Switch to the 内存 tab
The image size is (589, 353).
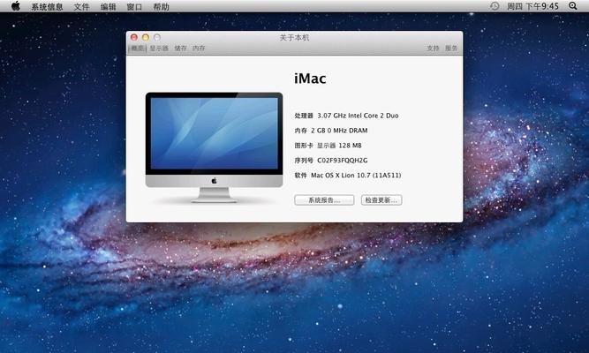(199, 49)
